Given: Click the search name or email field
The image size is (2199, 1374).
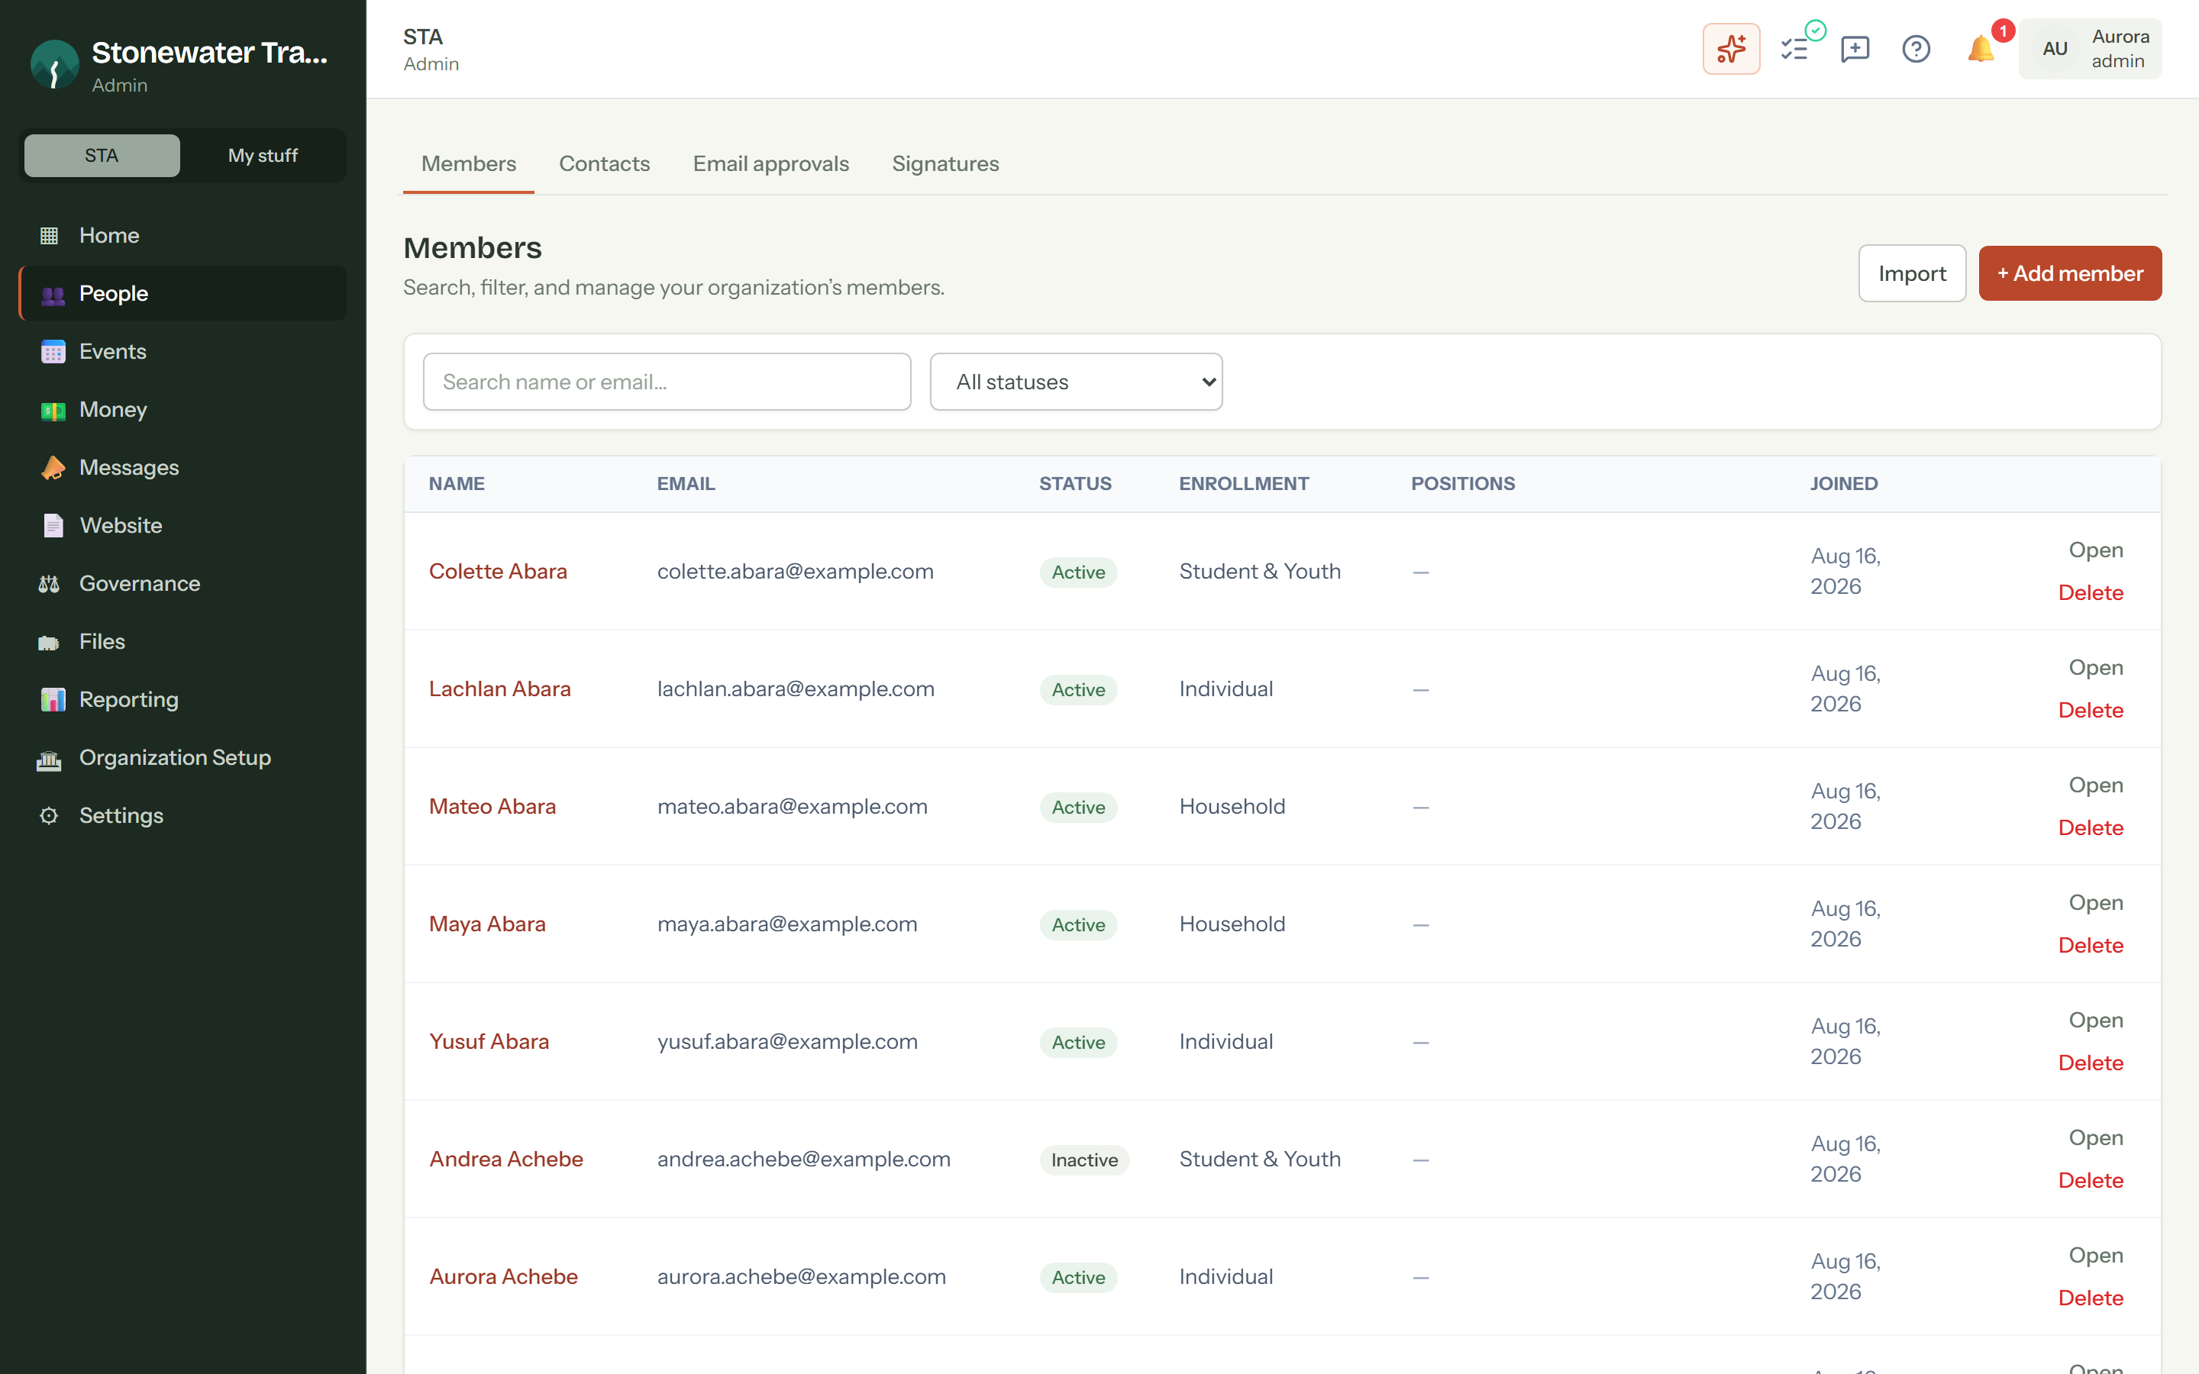Looking at the screenshot, I should (x=667, y=382).
